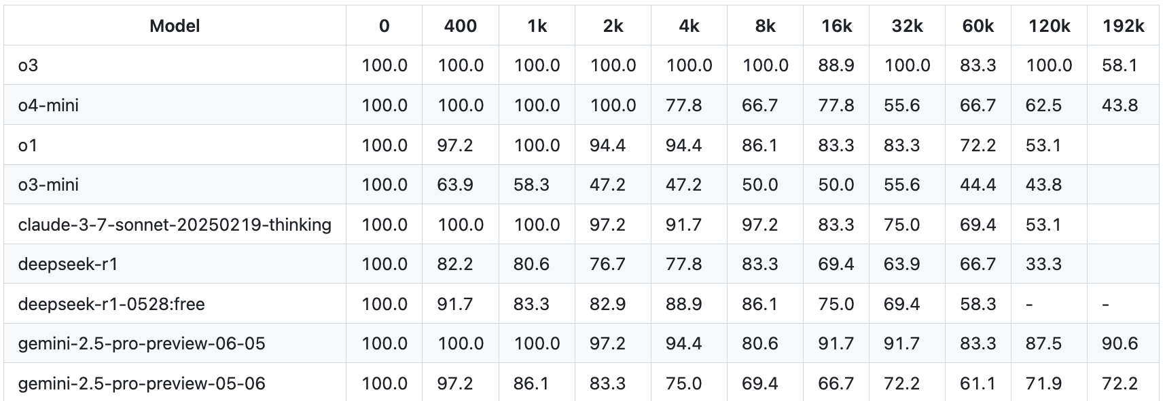Click o3's 192k score of 58.1
The image size is (1165, 401).
coord(1119,65)
